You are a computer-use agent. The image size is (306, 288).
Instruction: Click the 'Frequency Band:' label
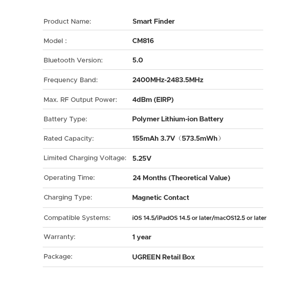[x=71, y=80]
